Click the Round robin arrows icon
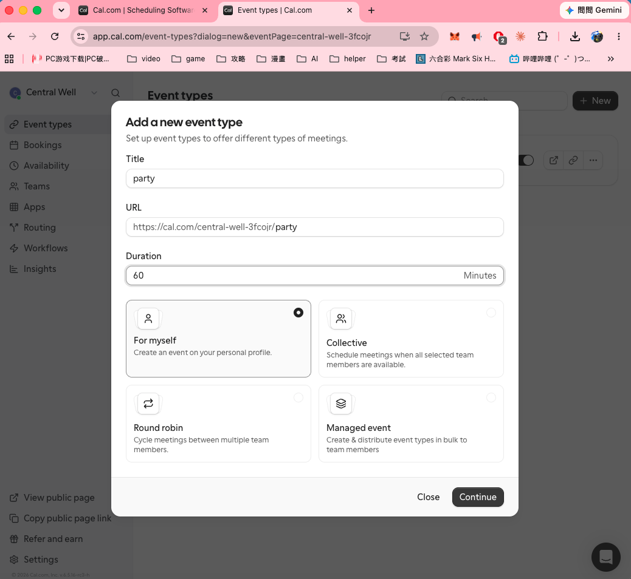631x579 pixels. [148, 404]
